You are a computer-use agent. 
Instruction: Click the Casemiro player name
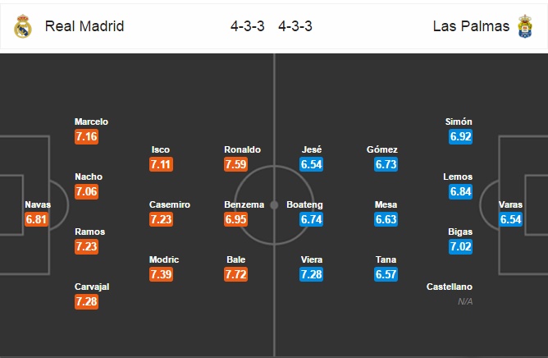170,204
